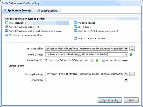Select the Application Settings tab

[18, 10]
